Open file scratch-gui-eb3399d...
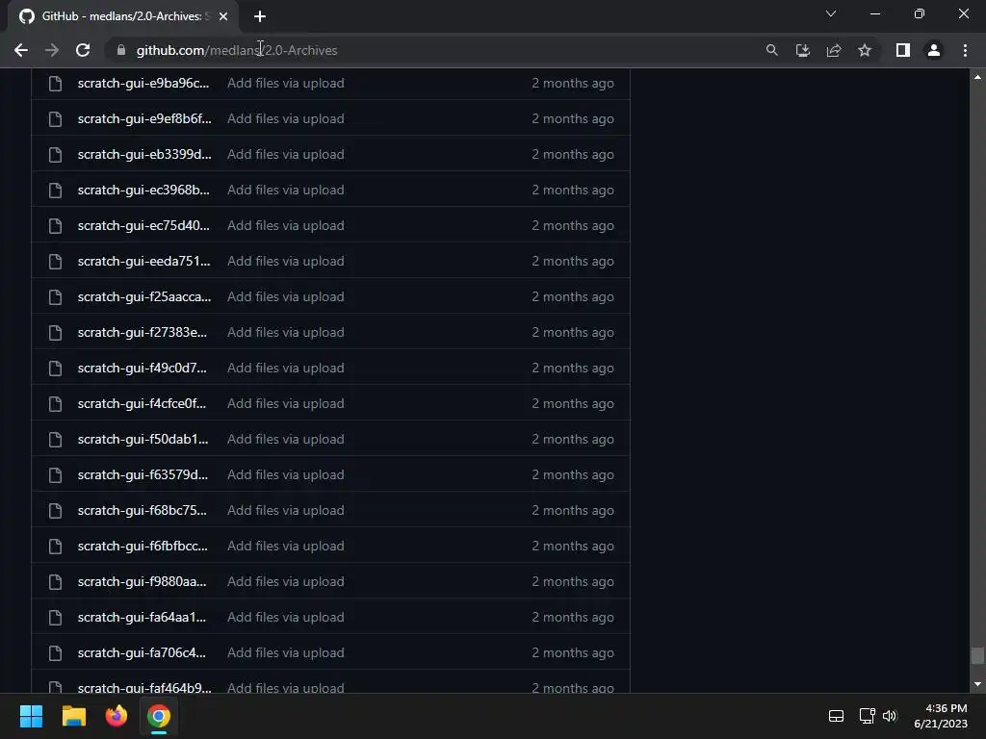This screenshot has width=986, height=739. 144,155
